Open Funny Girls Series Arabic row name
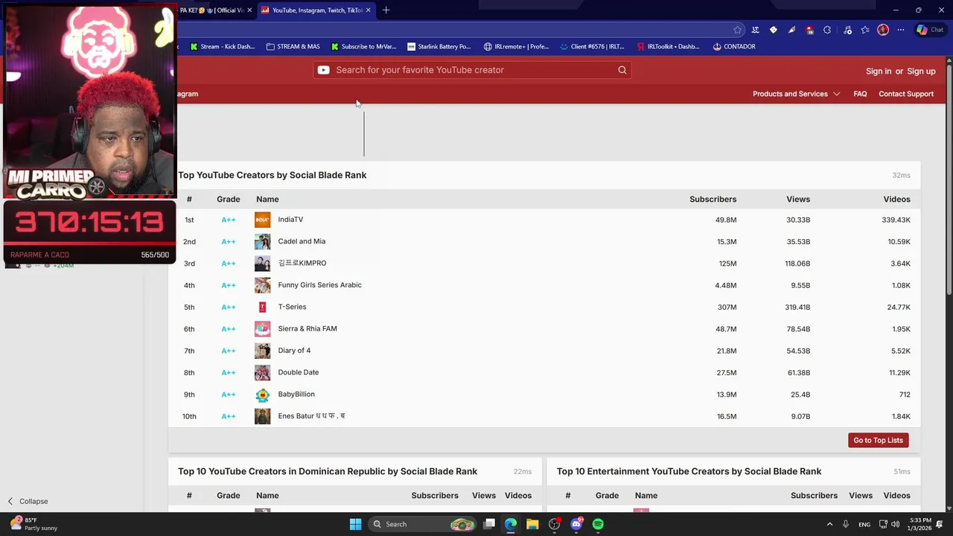 coord(319,285)
